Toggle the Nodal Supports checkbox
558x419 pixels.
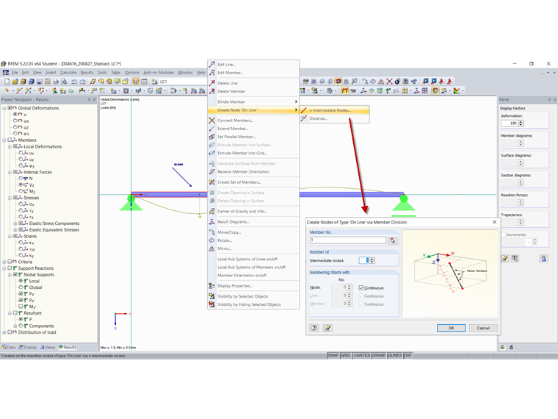(x=15, y=275)
